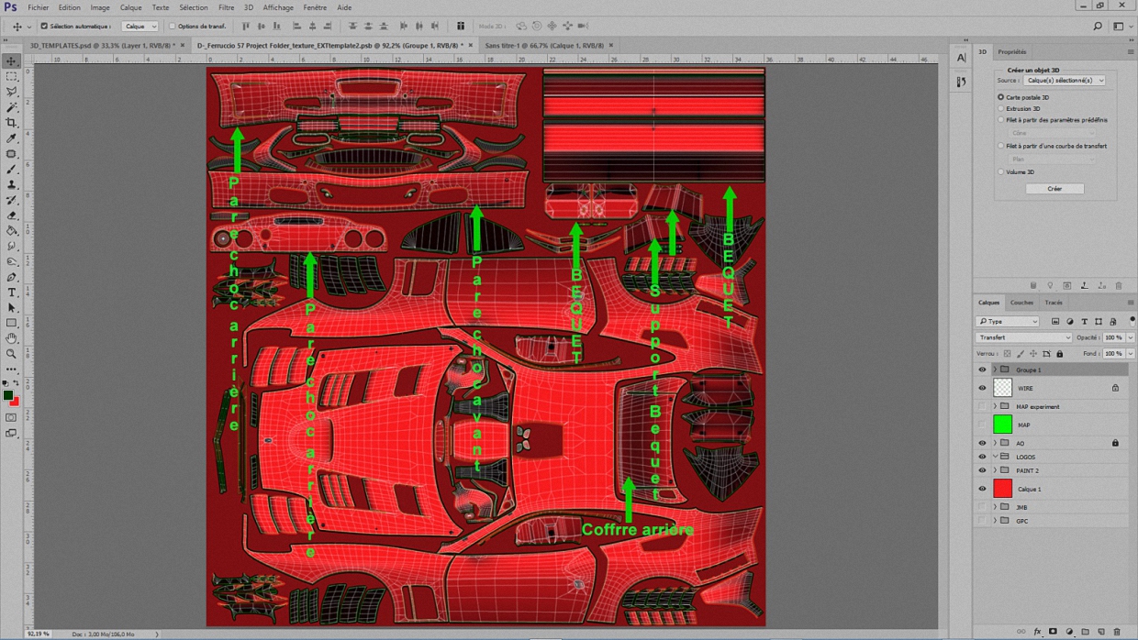The width and height of the screenshot is (1138, 640).
Task: Lock image pixels with brush icon
Action: [1020, 353]
